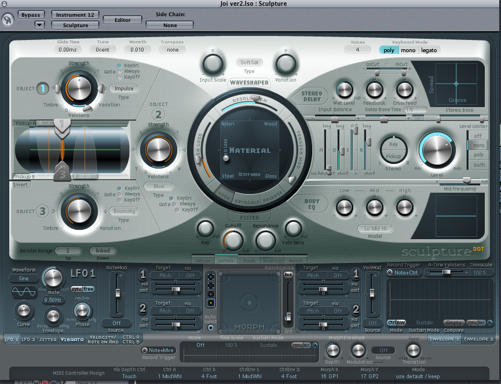501x384 pixels.
Task: Click the Glide Time value field
Action: (x=68, y=50)
